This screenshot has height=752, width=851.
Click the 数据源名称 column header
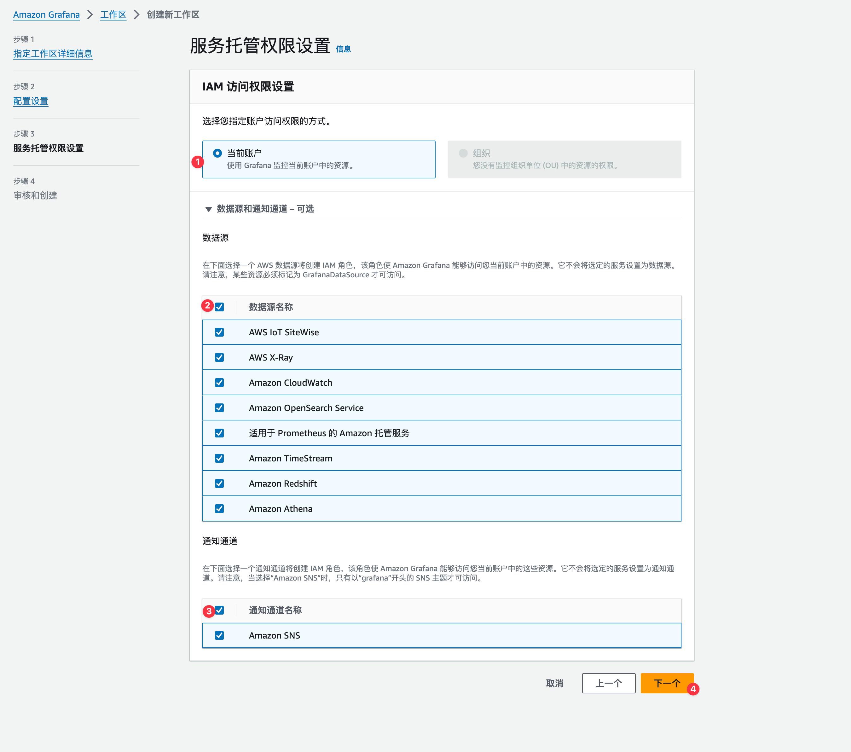(271, 307)
